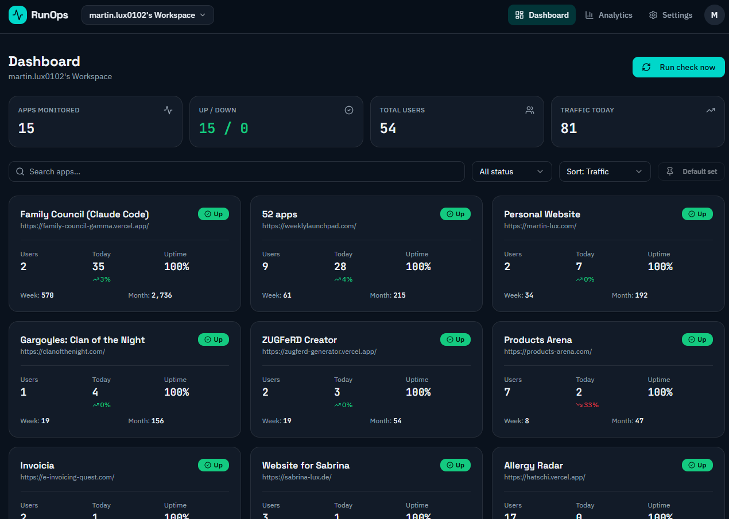Click the Month 192 value on Personal Website
729x519 pixels.
(x=641, y=295)
